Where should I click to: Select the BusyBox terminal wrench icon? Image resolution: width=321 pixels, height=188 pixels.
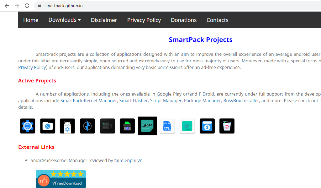(108, 126)
